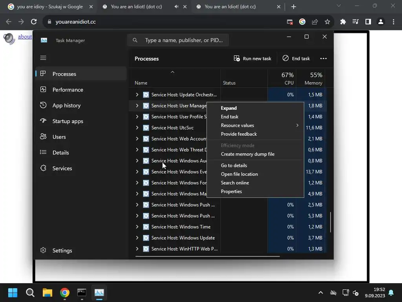Screen dimensions: 402x302
Task: Select Create memory dump file
Action: [x=255, y=154]
